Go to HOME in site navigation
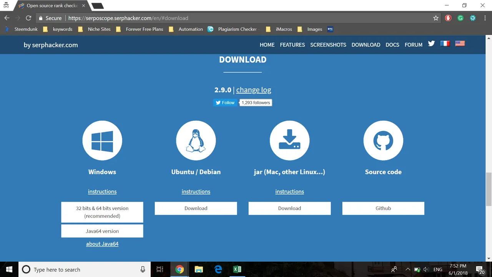 pos(267,45)
